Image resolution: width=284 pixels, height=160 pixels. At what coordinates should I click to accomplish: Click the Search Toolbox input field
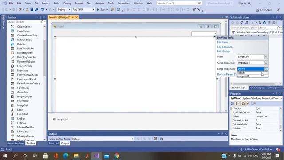[24, 22]
